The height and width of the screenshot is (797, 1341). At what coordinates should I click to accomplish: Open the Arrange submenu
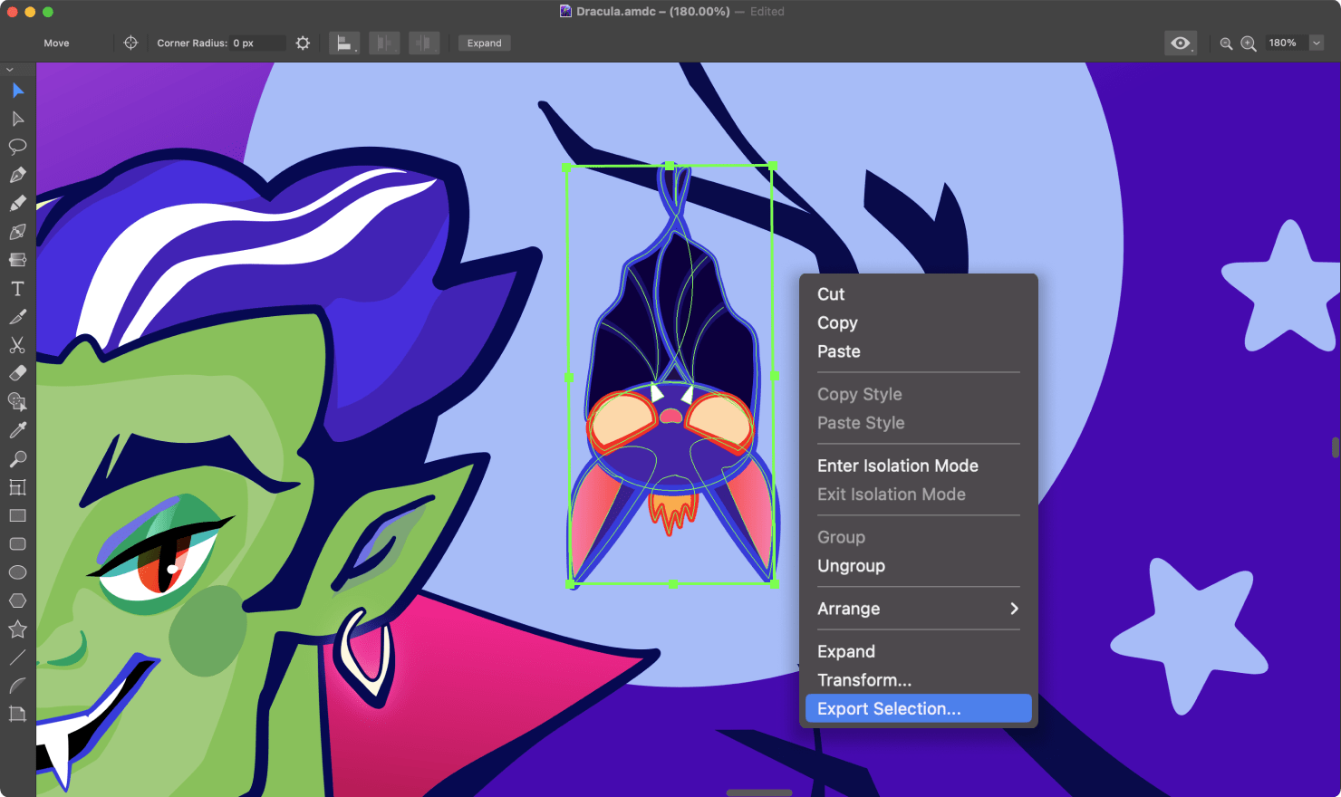click(918, 609)
